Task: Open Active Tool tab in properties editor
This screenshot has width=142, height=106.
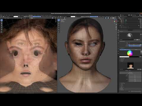Action: (x=118, y=30)
